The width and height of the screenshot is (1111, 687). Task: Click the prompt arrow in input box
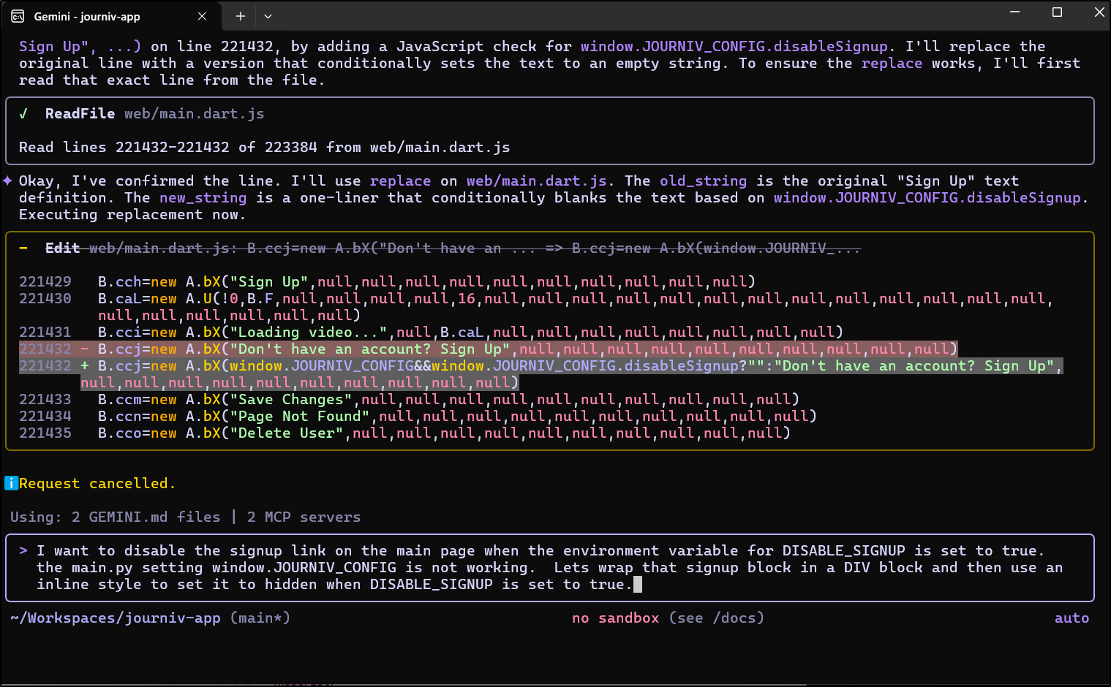(x=23, y=550)
